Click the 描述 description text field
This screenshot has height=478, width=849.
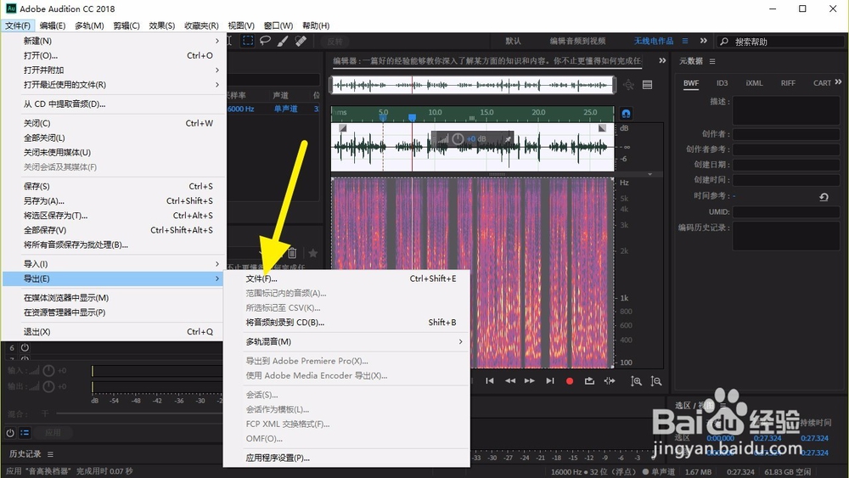[786, 110]
